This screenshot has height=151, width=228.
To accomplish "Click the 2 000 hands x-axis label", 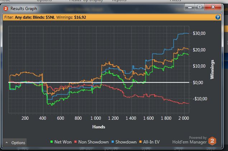I will point(183,118).
